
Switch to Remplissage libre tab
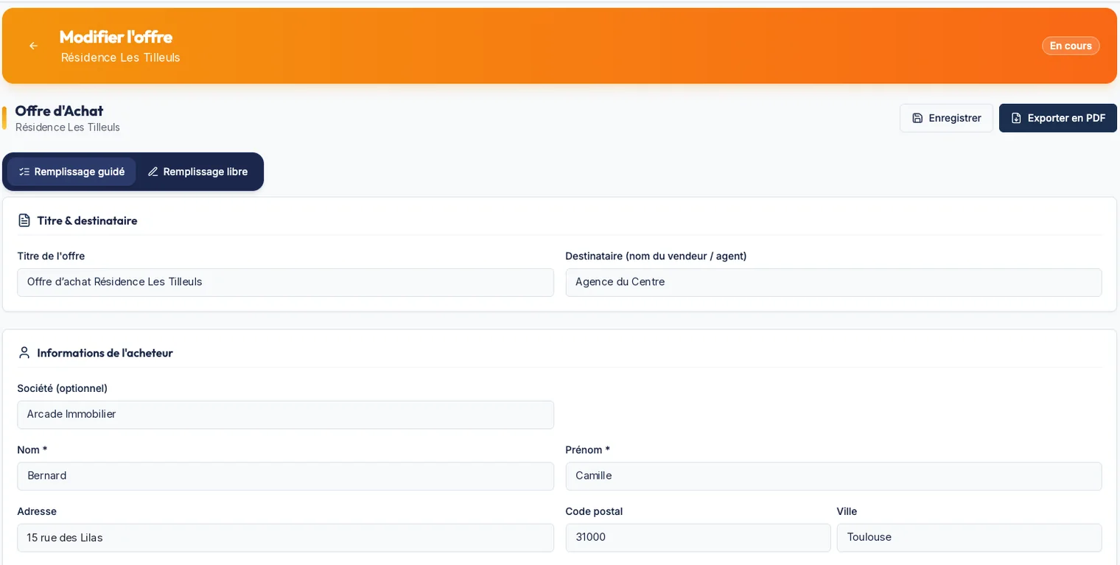point(197,172)
